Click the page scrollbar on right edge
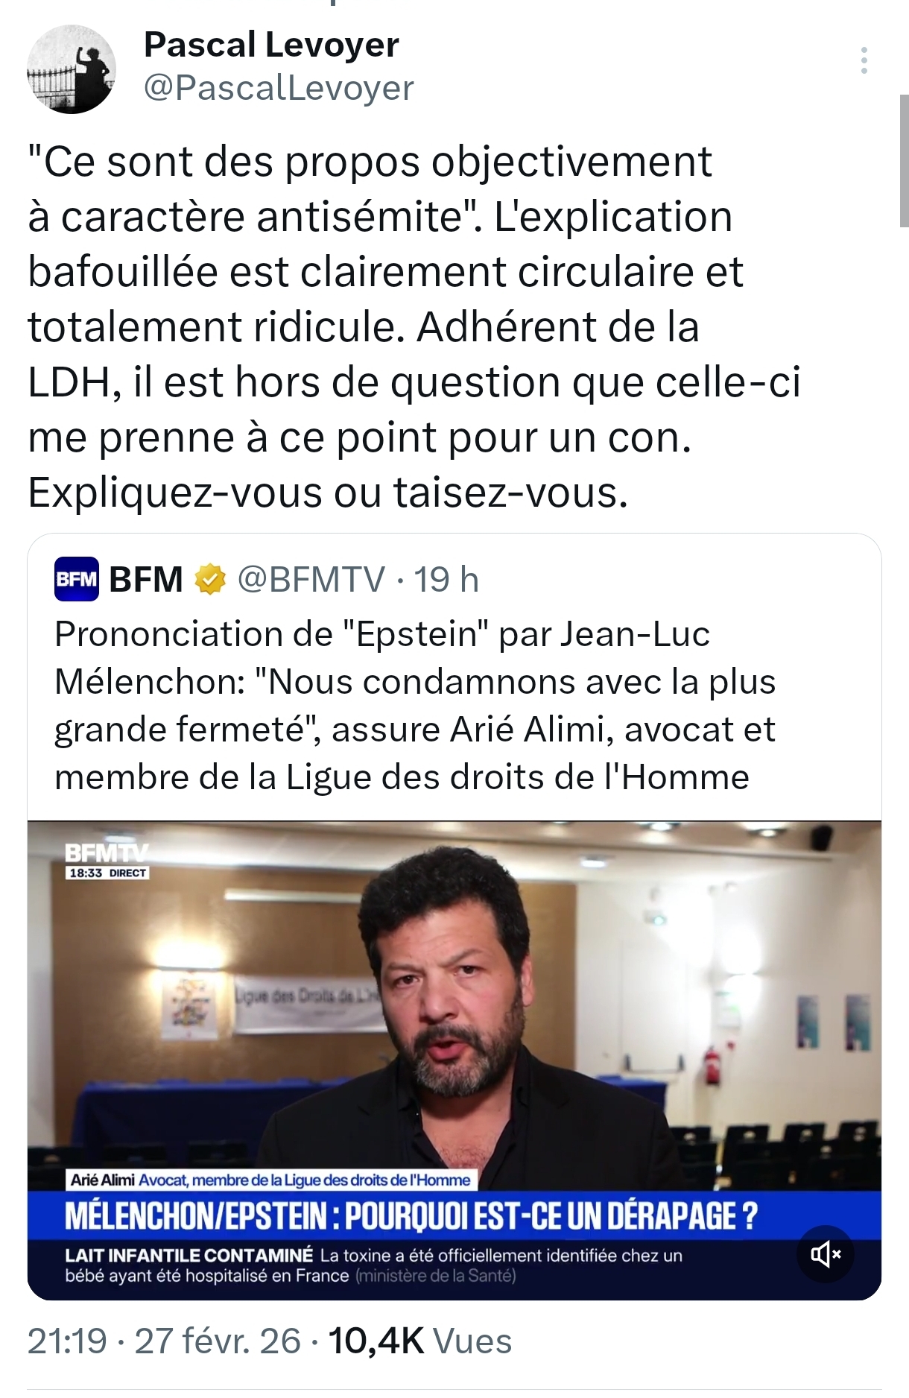The height and width of the screenshot is (1398, 909). click(904, 160)
